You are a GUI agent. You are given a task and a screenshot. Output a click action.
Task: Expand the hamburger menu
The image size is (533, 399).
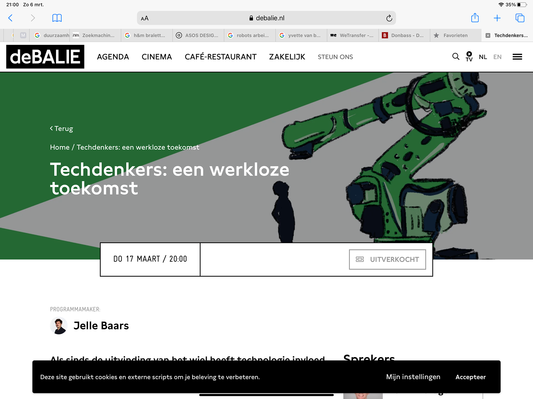point(517,57)
